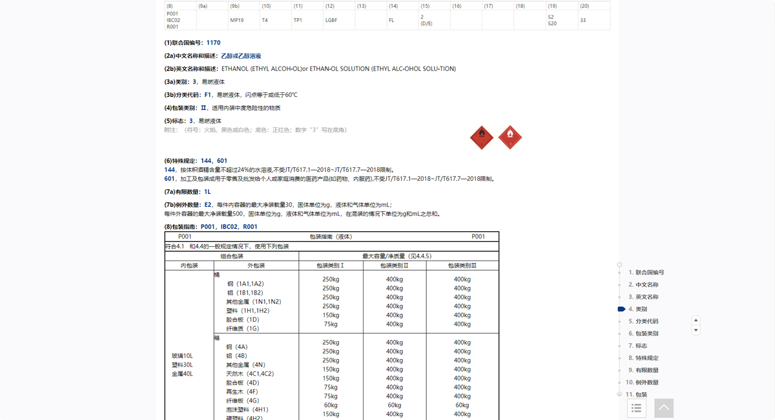775x420 pixels.
Task: Jump to section 10. 例外数量
Action: click(x=643, y=383)
